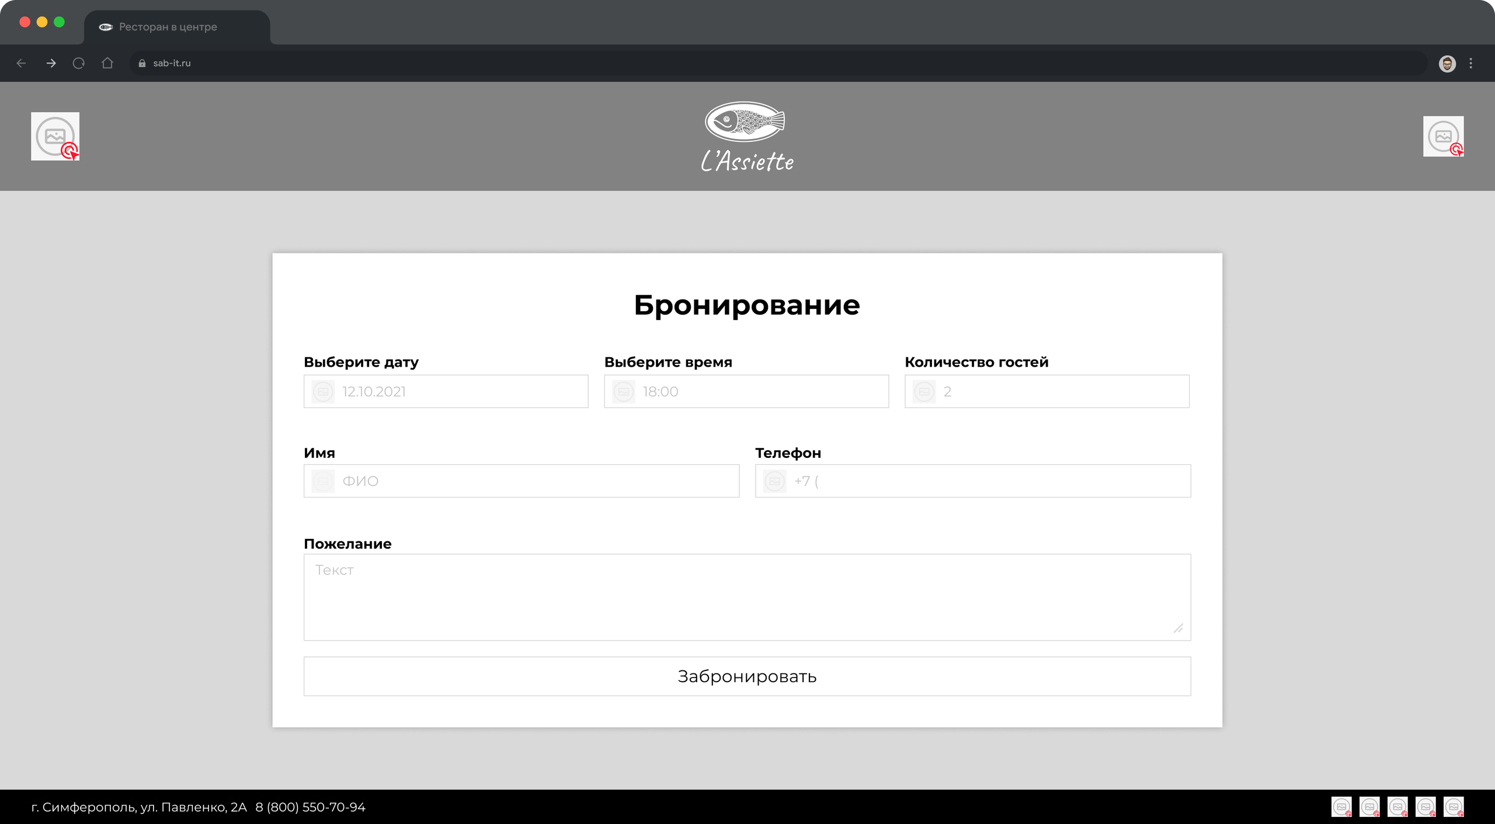1495x824 pixels.
Task: Open the date picker field 12.10.2021
Action: 446,391
